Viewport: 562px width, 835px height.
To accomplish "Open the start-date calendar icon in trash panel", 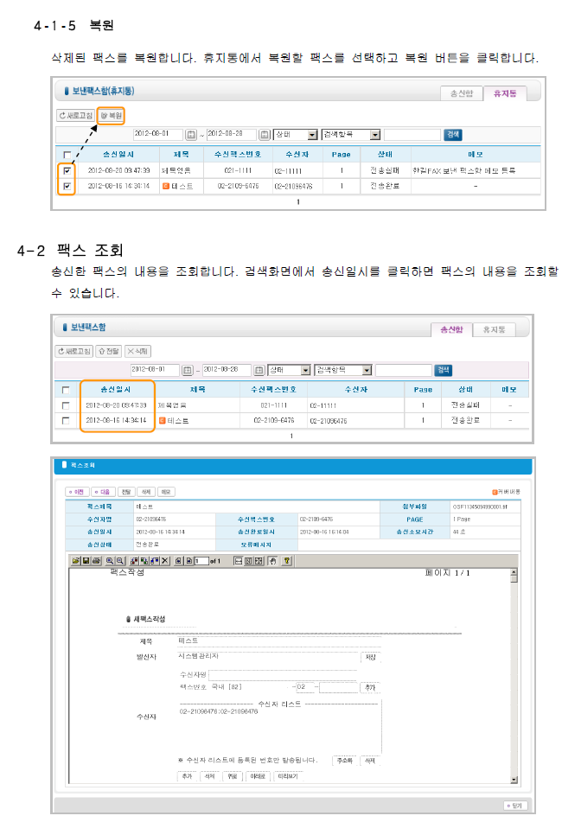I will click(191, 135).
